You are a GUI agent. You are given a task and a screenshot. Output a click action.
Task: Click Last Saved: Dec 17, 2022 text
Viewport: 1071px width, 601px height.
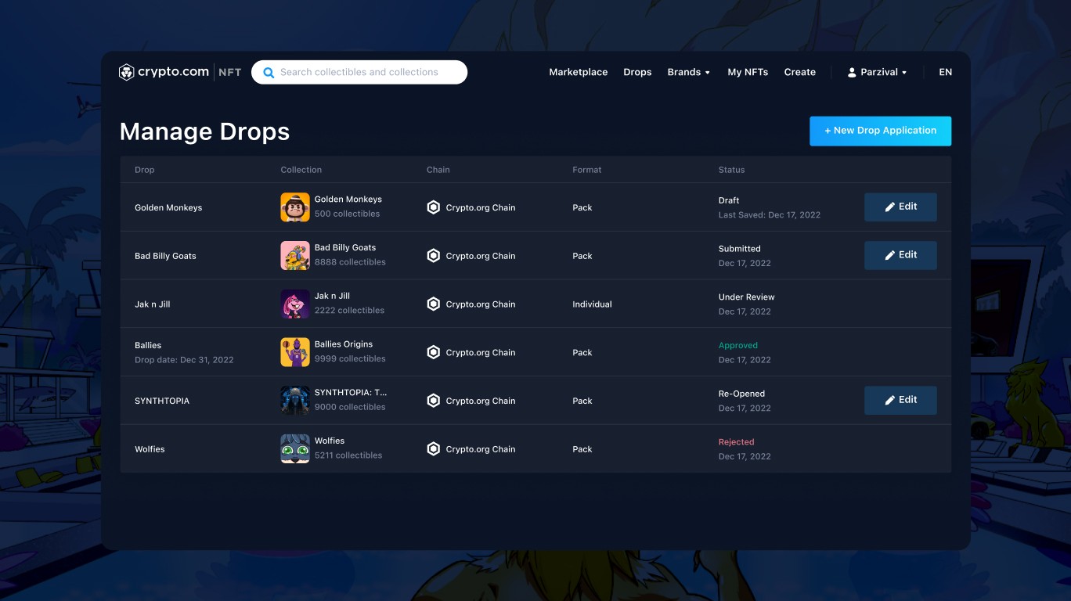(770, 215)
